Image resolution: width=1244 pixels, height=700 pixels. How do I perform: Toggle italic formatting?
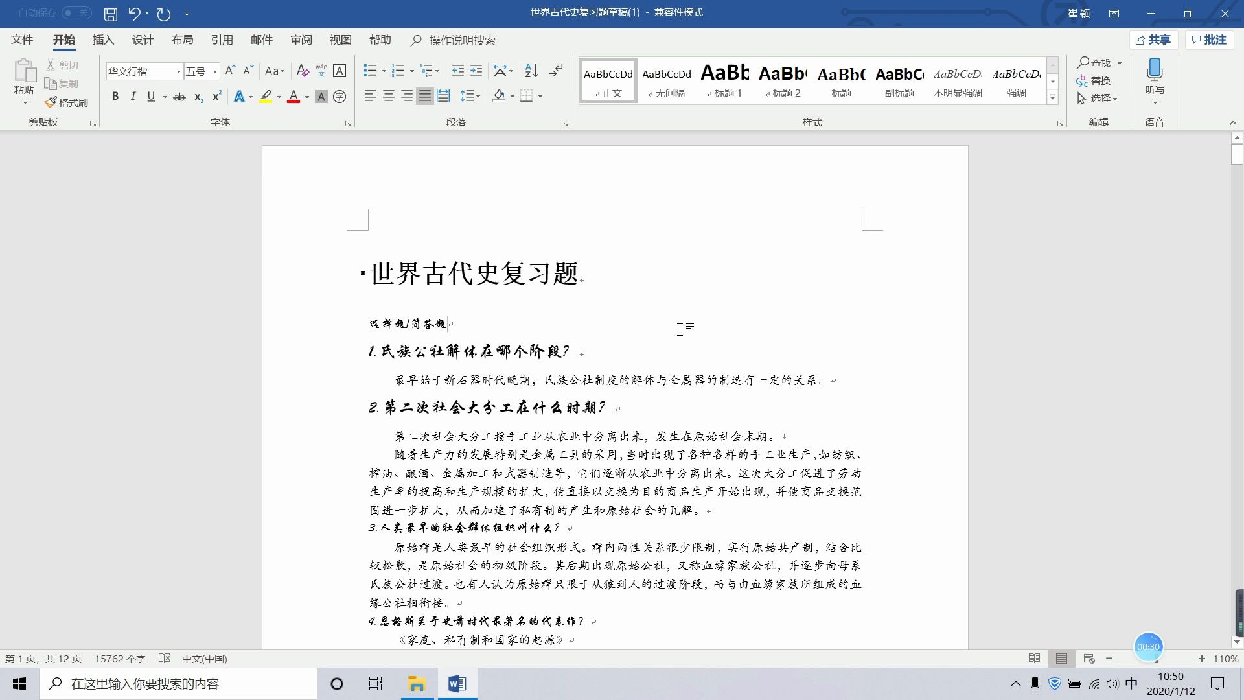pyautogui.click(x=133, y=97)
